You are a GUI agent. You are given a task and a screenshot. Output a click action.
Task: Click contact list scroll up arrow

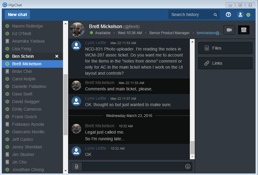coord(65,24)
